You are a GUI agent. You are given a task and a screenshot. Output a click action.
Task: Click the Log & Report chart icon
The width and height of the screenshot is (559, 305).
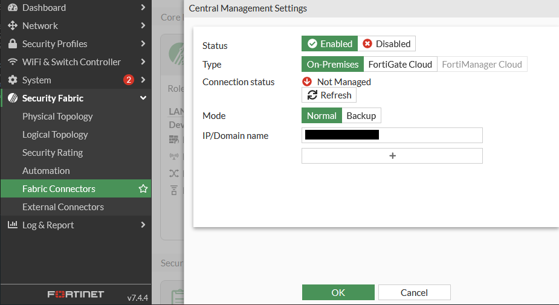(x=12, y=225)
